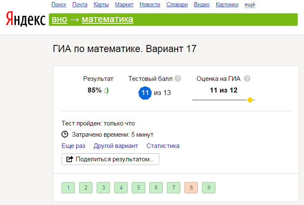This screenshot has height=205, width=304.
Task: Click the help icon next to Оценка на ГИА
Action: coord(247,79)
